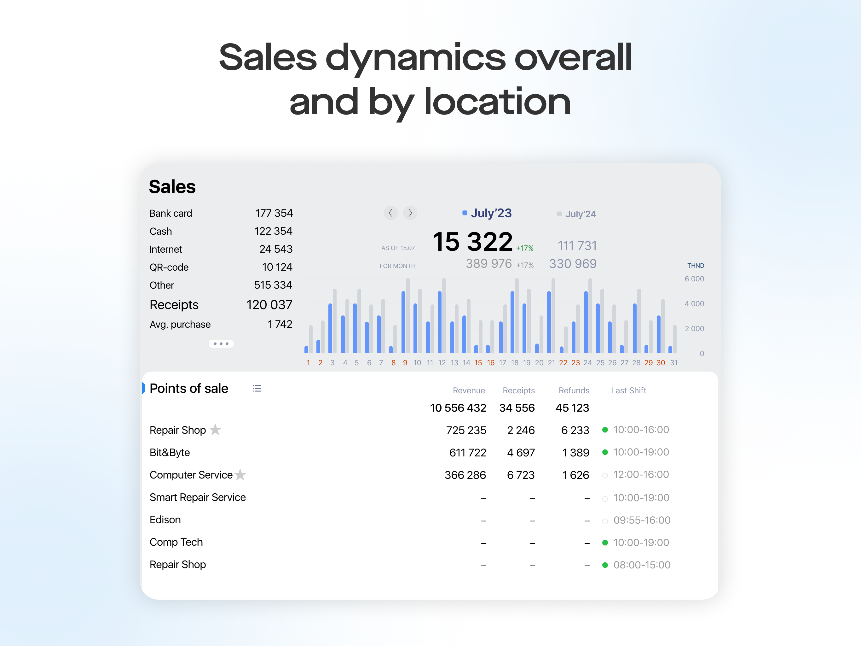The height and width of the screenshot is (646, 861).
Task: Open the Bit&Byte point of sale row
Action: [170, 452]
